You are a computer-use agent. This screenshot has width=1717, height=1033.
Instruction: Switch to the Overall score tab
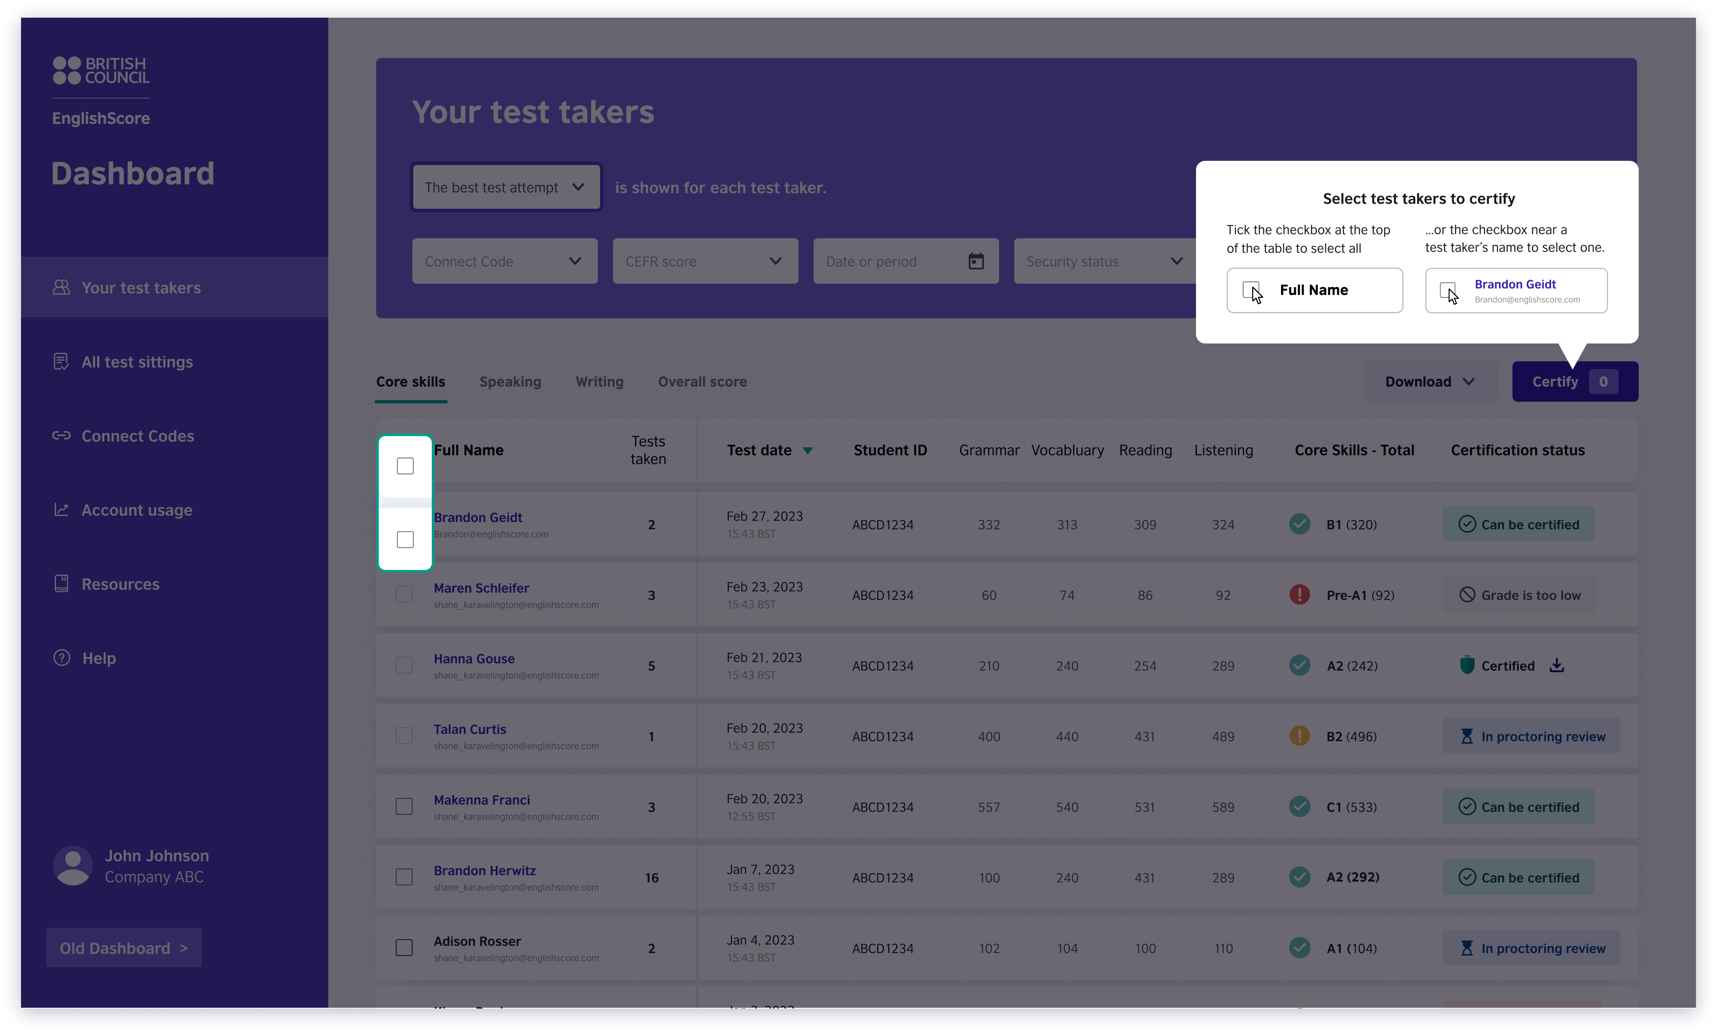[x=702, y=381]
